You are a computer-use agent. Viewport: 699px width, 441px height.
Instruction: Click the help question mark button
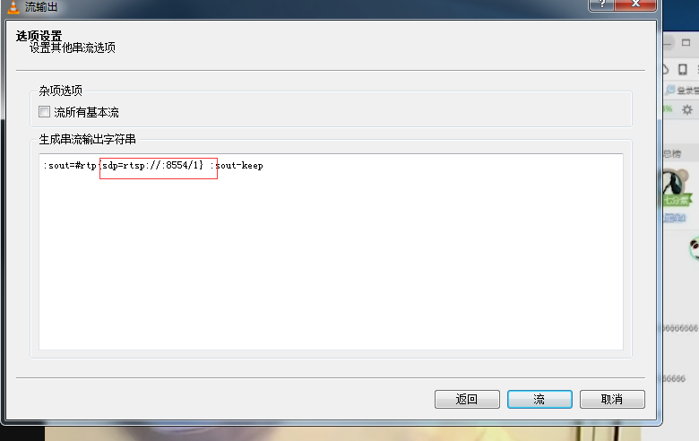(601, 4)
